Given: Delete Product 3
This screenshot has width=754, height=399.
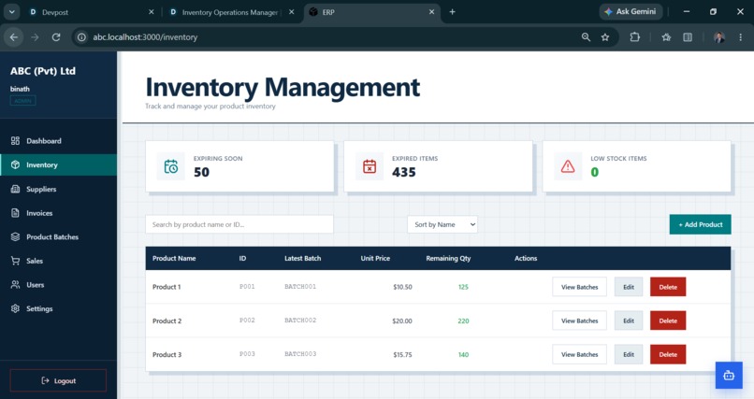Looking at the screenshot, I should [x=668, y=354].
